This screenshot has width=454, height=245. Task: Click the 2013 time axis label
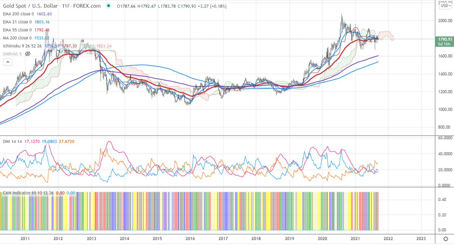point(92,239)
